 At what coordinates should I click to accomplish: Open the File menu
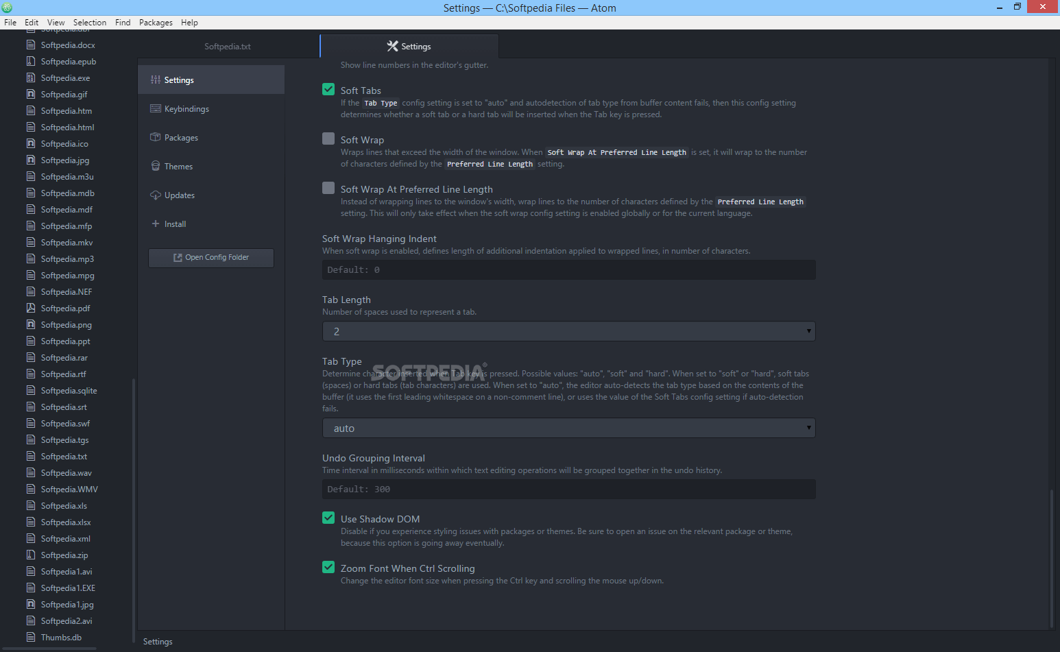[x=10, y=23]
